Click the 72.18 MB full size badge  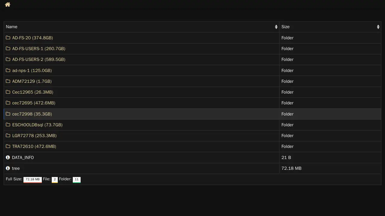pos(32,179)
